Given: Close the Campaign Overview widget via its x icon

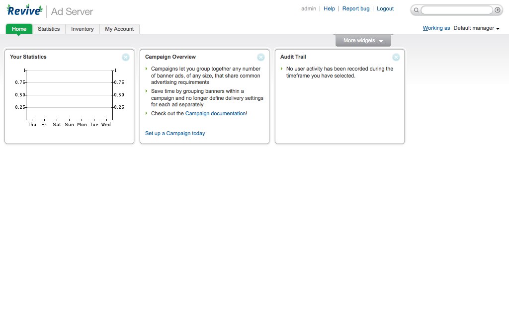Looking at the screenshot, I should (261, 57).
